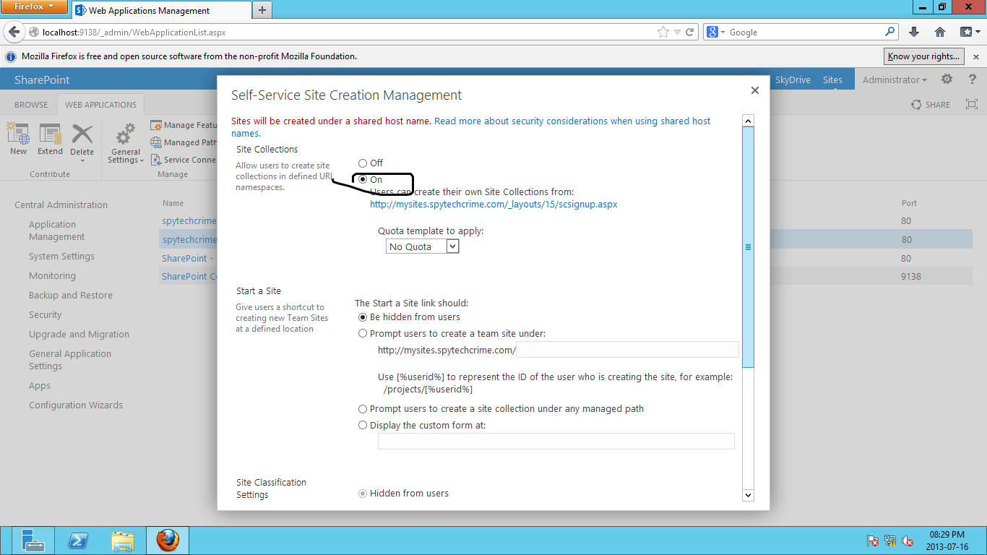
Task: Open Configuration Wizards in the sidebar
Action: click(x=76, y=405)
